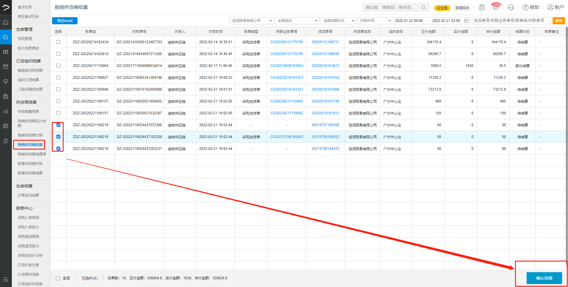Open linked order CG20210928103953
The width and height of the screenshot is (568, 287).
pos(286,66)
